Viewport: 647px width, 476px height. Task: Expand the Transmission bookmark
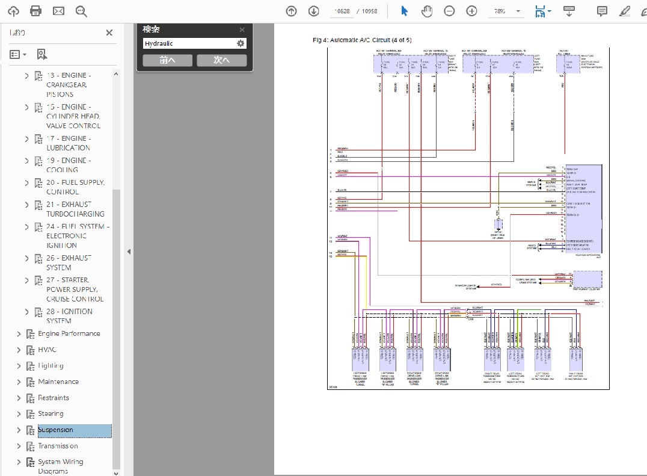pos(19,446)
